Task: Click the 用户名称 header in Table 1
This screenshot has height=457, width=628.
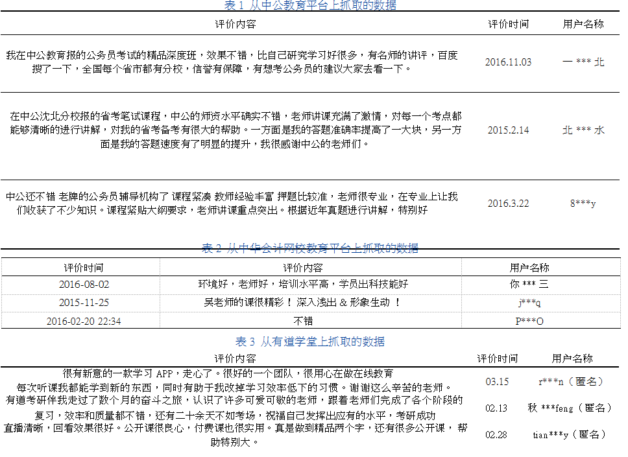Action: point(583,25)
